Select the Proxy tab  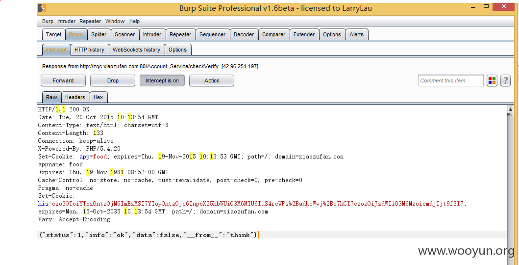[76, 34]
